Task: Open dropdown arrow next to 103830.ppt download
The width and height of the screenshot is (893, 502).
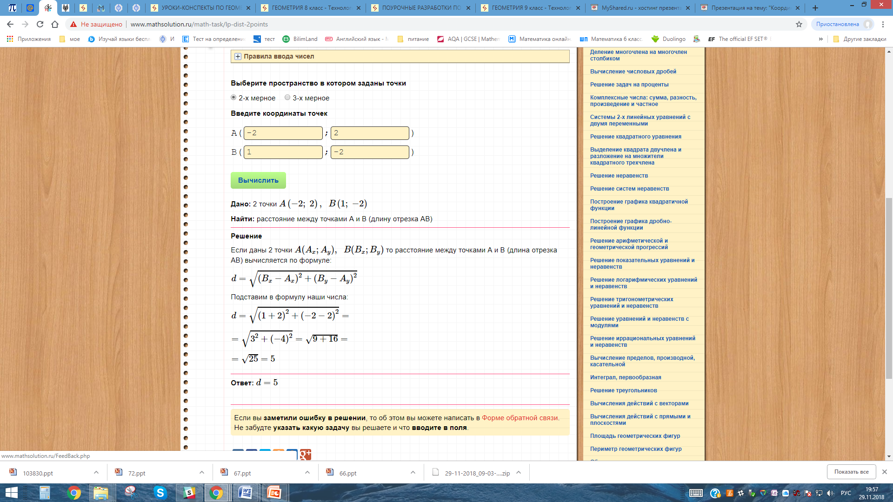Action: 96,473
